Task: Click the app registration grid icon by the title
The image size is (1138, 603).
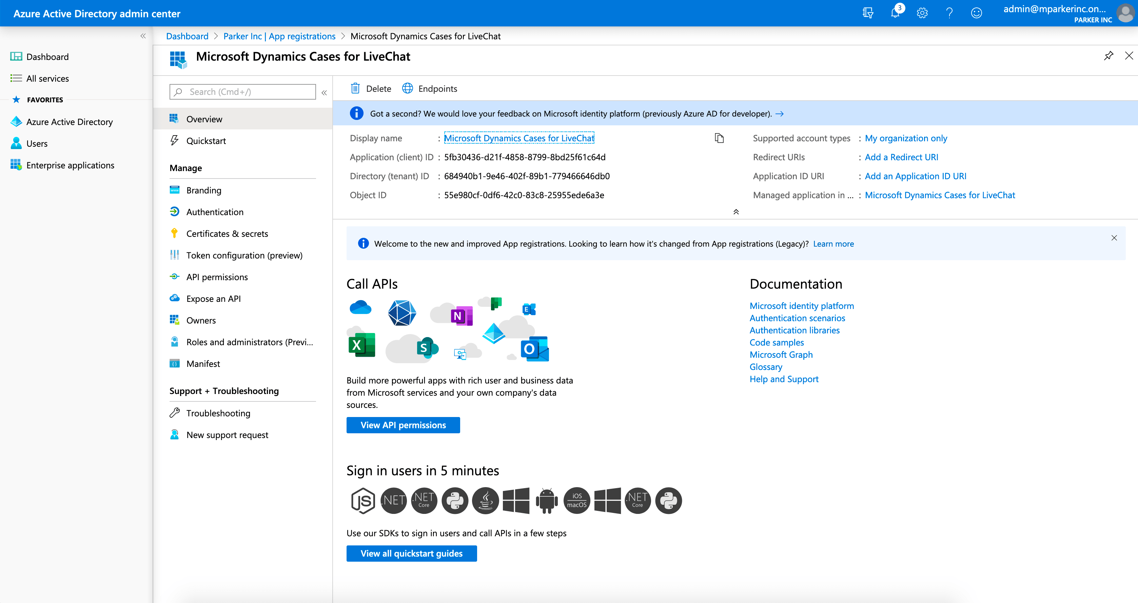Action: (178, 60)
